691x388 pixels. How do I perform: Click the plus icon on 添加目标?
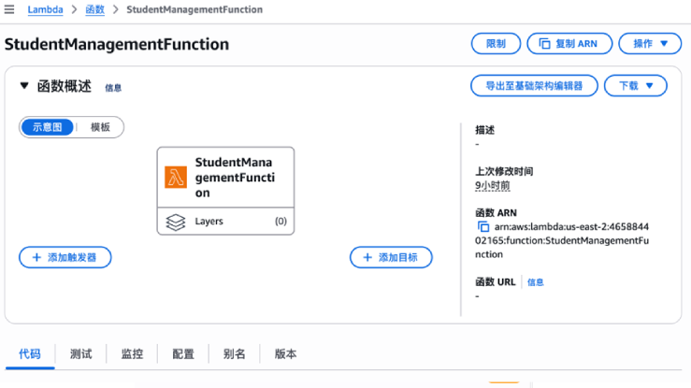point(367,257)
